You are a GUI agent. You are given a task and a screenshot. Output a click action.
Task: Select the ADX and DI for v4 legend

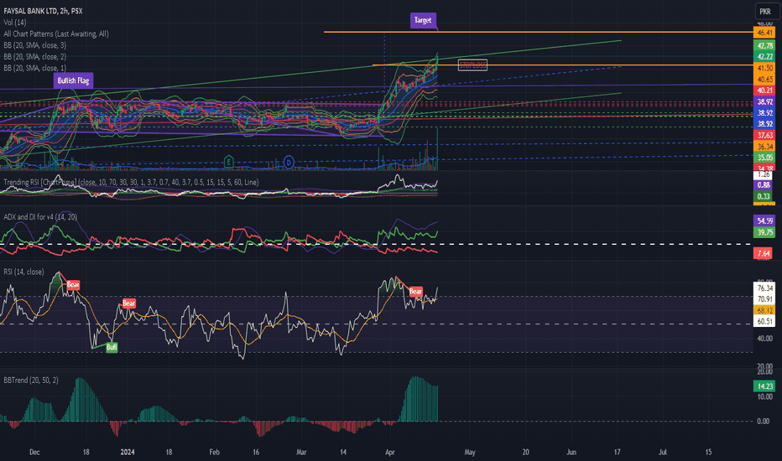pyautogui.click(x=40, y=217)
